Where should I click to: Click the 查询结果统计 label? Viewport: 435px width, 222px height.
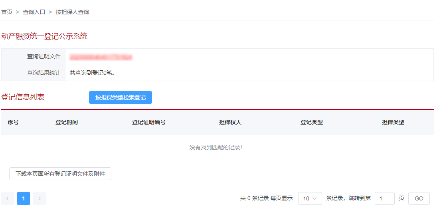(44, 73)
